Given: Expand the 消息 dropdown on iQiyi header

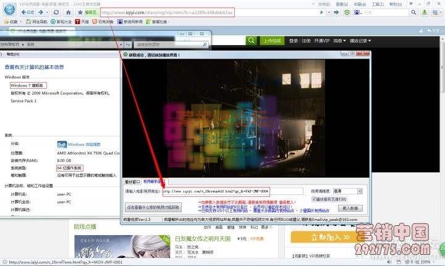Looking at the screenshot, I should [339, 41].
